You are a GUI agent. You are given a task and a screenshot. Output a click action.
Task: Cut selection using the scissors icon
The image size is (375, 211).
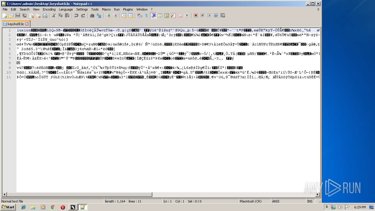[x=54, y=16]
